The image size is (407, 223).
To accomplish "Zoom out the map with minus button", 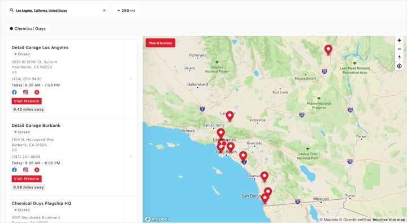I will pos(399,49).
